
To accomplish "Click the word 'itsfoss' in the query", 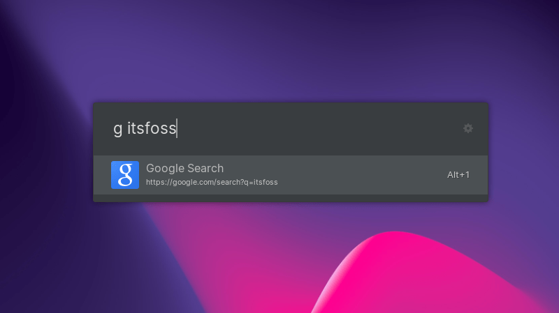I will (x=152, y=128).
